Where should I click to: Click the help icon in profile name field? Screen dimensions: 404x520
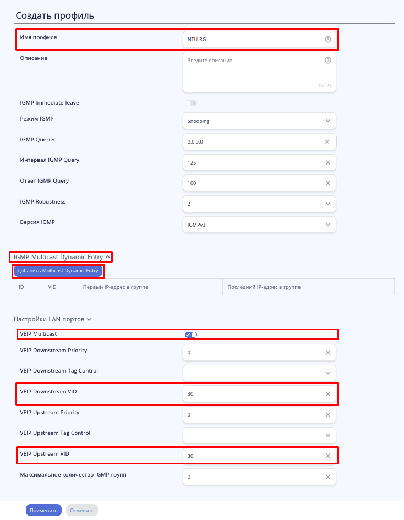tap(328, 40)
